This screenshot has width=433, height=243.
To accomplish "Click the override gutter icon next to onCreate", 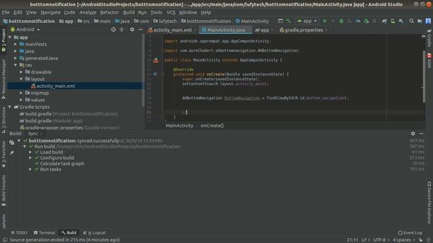I will pyautogui.click(x=155, y=74).
